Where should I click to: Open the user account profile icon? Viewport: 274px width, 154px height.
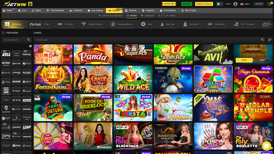pyautogui.click(x=235, y=4)
